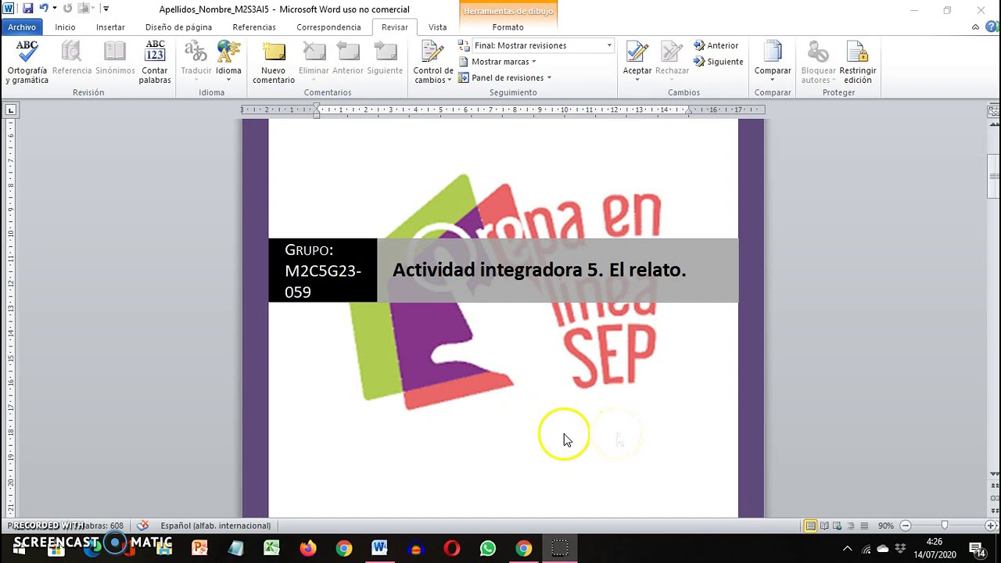The width and height of the screenshot is (1001, 563).
Task: Expand Panel de revisiones options
Action: point(505,77)
